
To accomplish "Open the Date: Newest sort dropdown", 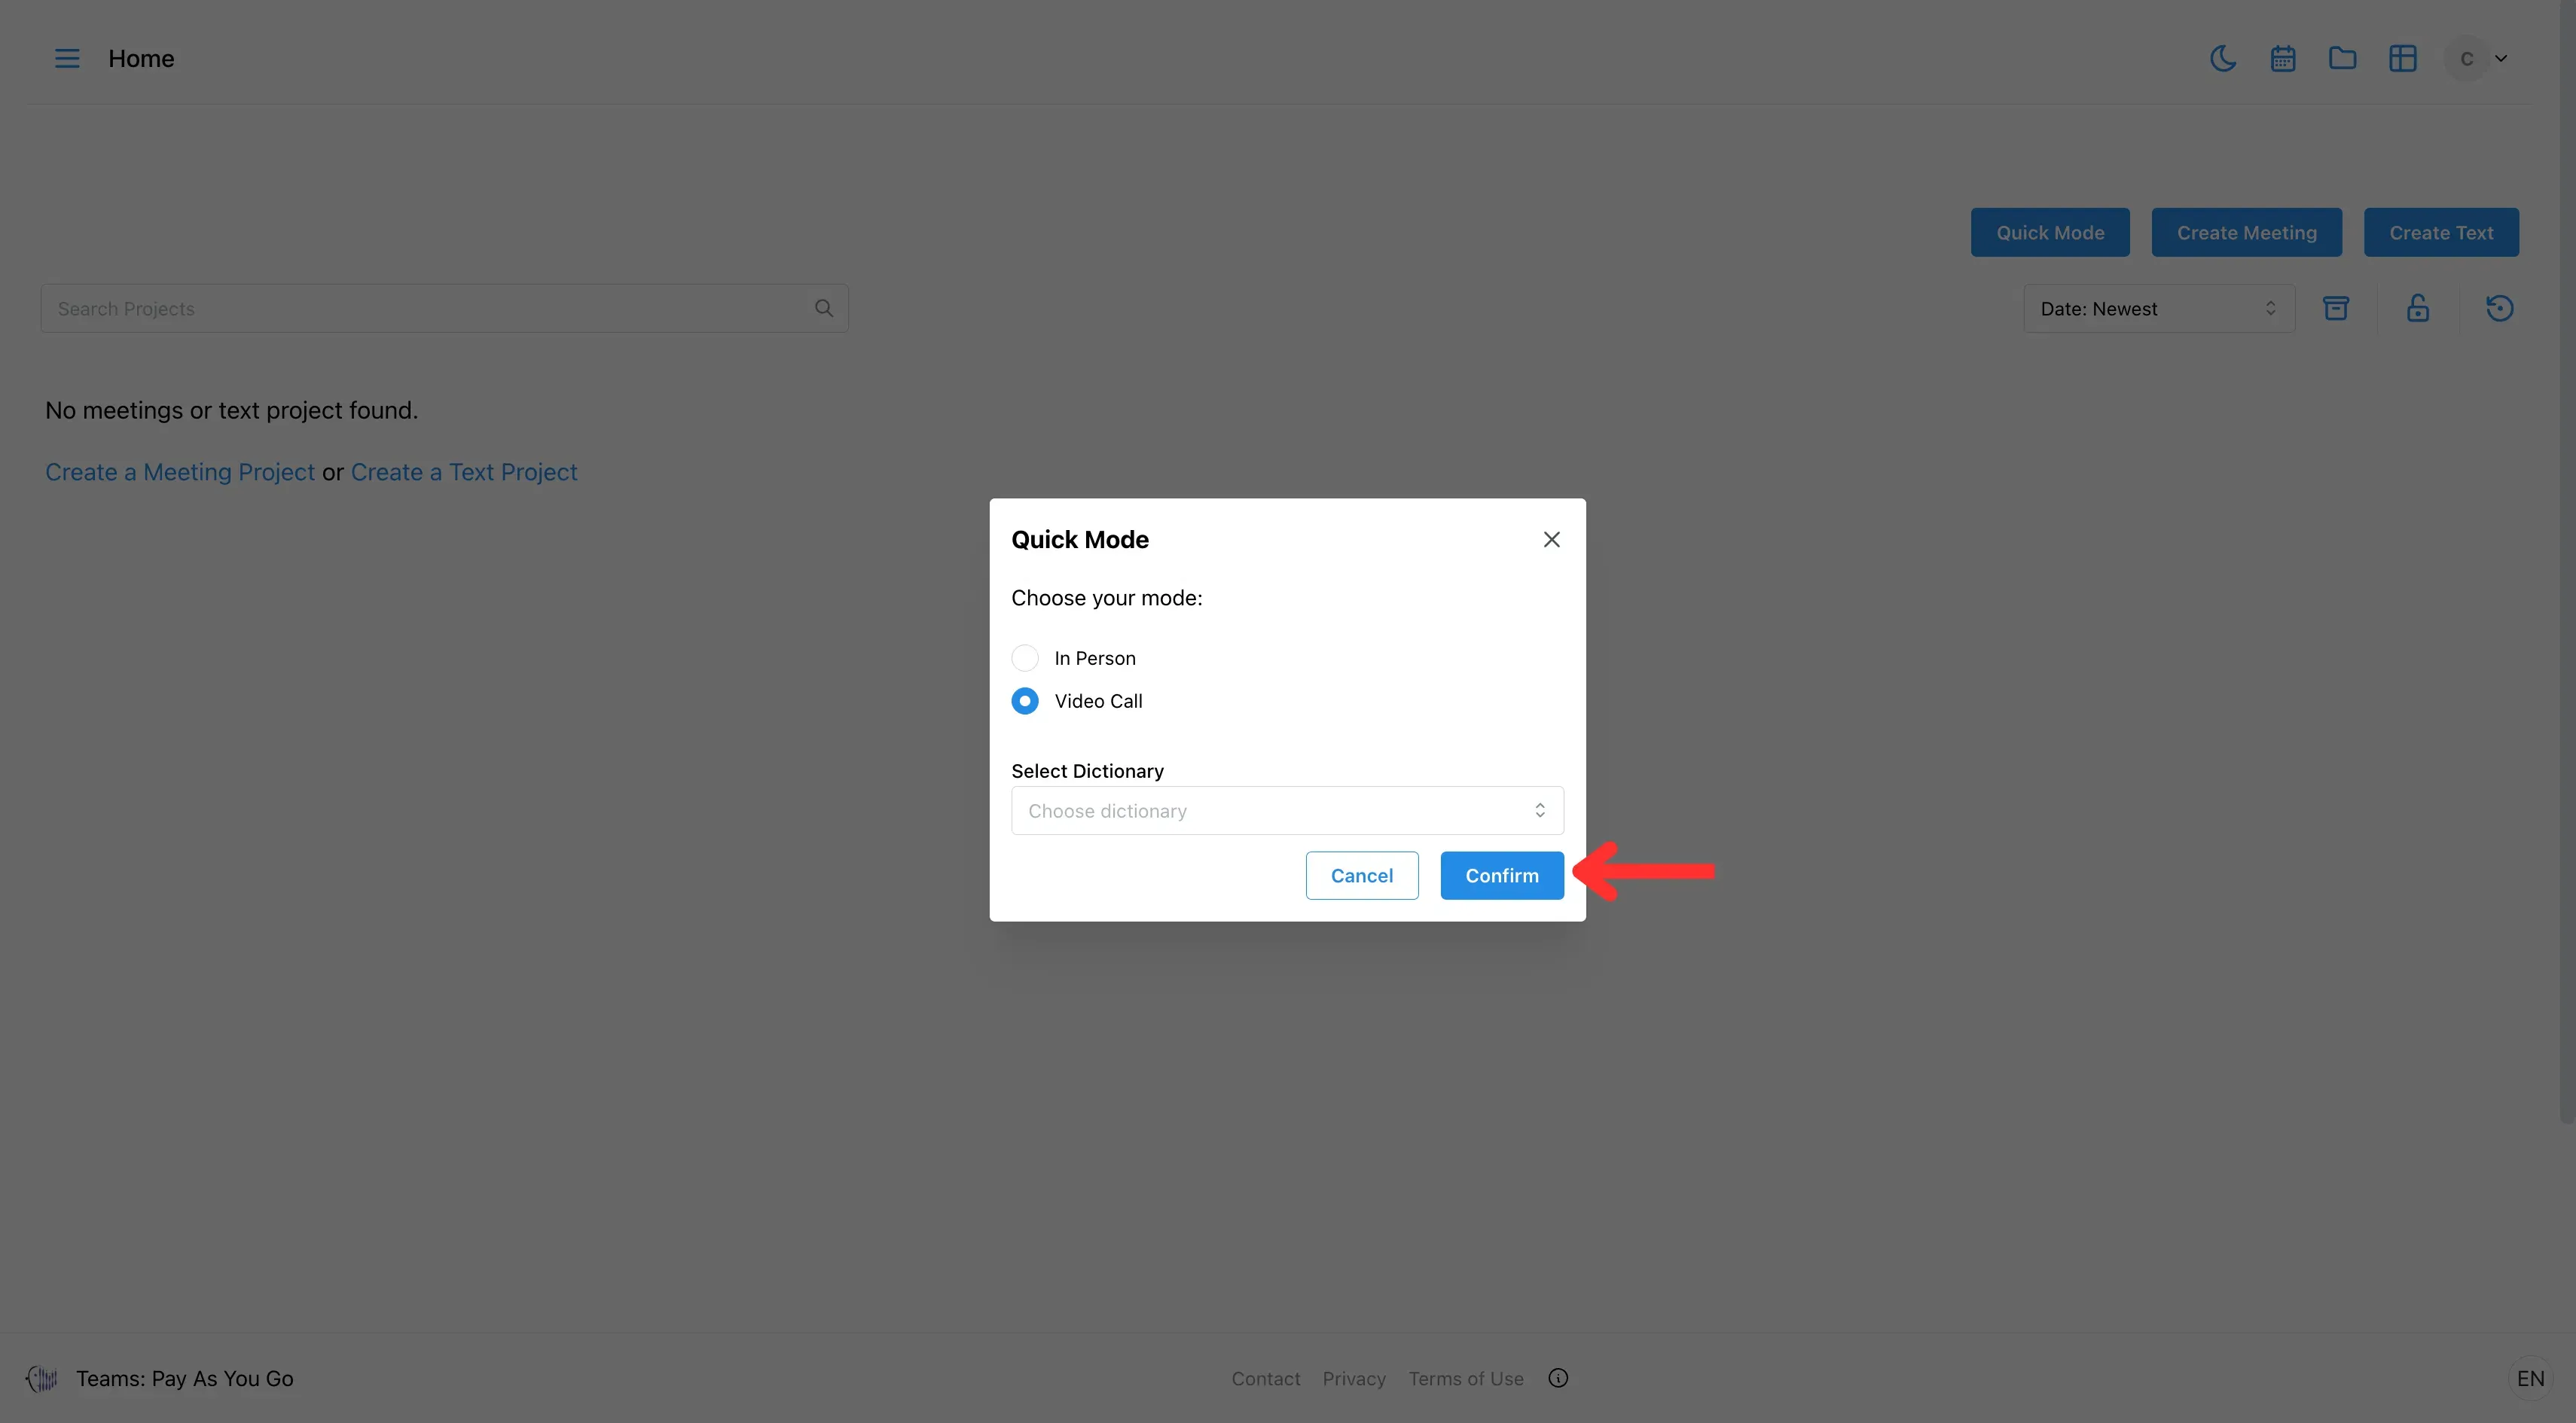I will (2158, 308).
